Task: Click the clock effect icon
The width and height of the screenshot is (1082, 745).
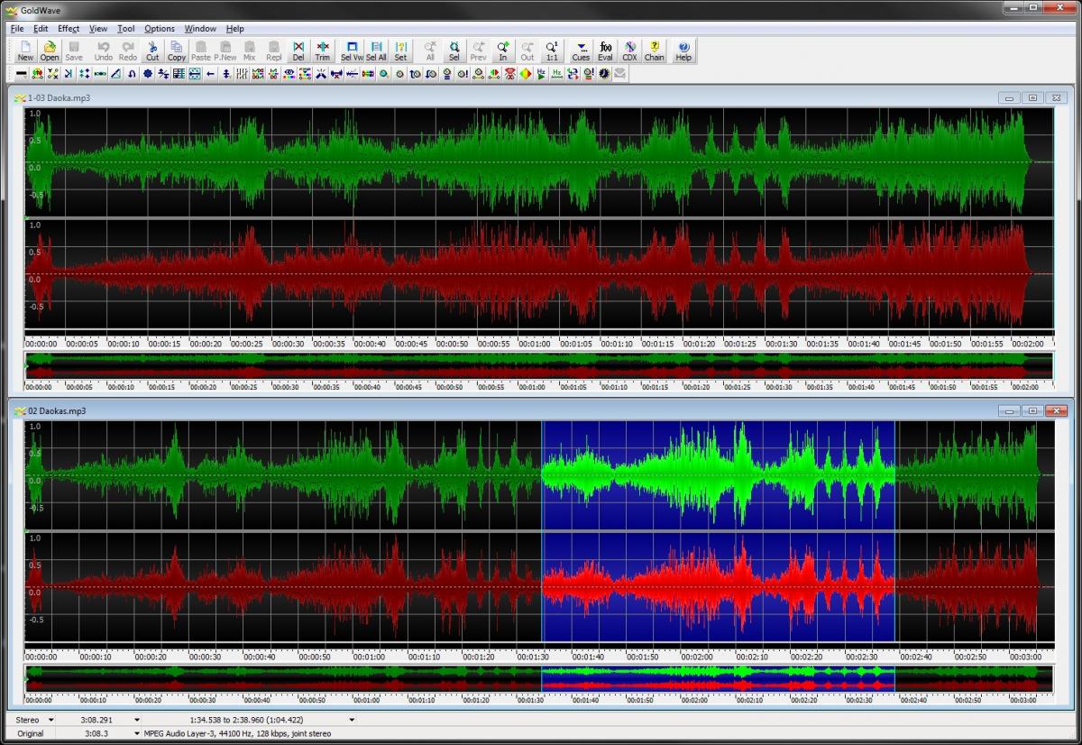Action: click(604, 73)
